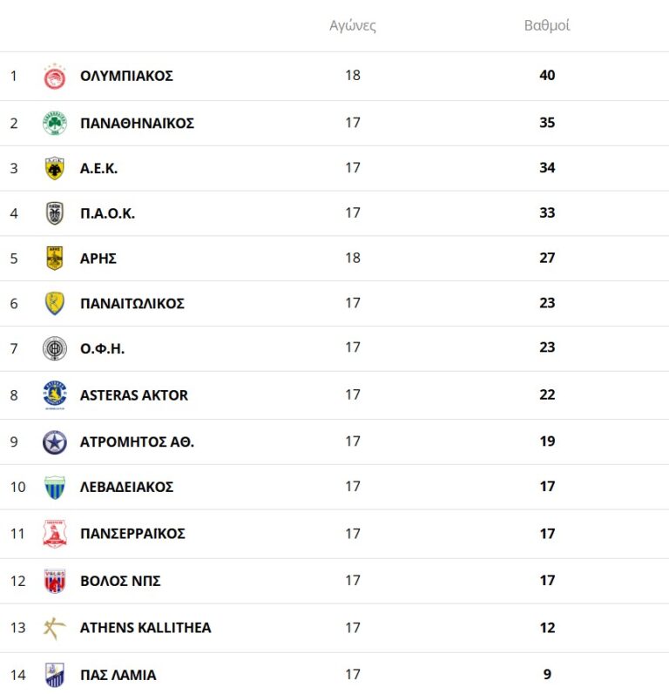
Task: Select the ATHENS KALLITHEA team name
Action: [x=145, y=627]
